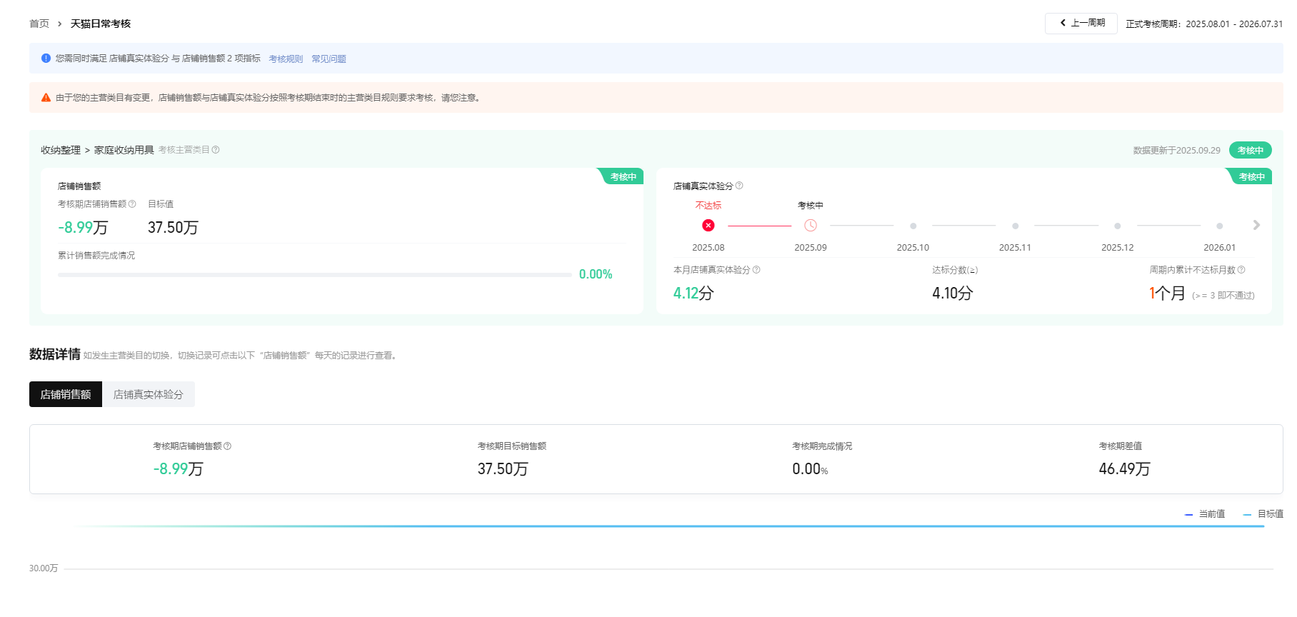Click the 累计销售额完成情况 progress bar
The height and width of the screenshot is (617, 1297).
tap(314, 275)
